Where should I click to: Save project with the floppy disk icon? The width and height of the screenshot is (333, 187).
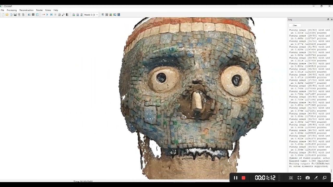(x=15, y=15)
